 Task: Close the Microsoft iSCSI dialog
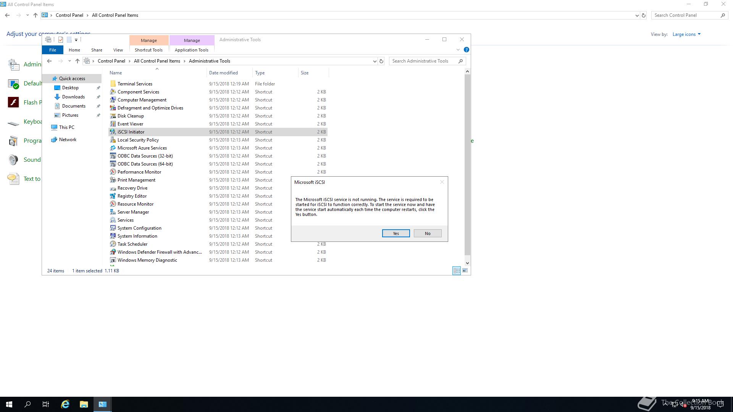[x=442, y=182]
